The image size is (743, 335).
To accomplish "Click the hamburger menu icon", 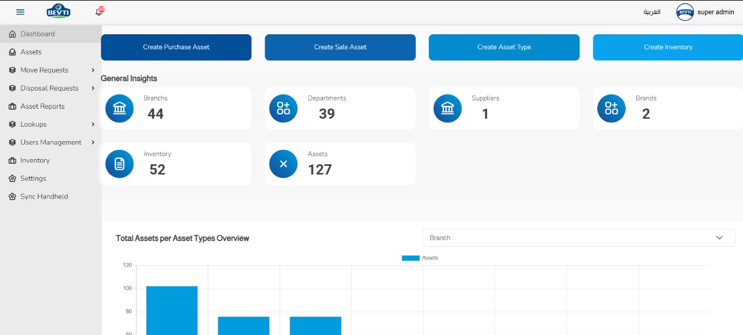I will click(20, 12).
